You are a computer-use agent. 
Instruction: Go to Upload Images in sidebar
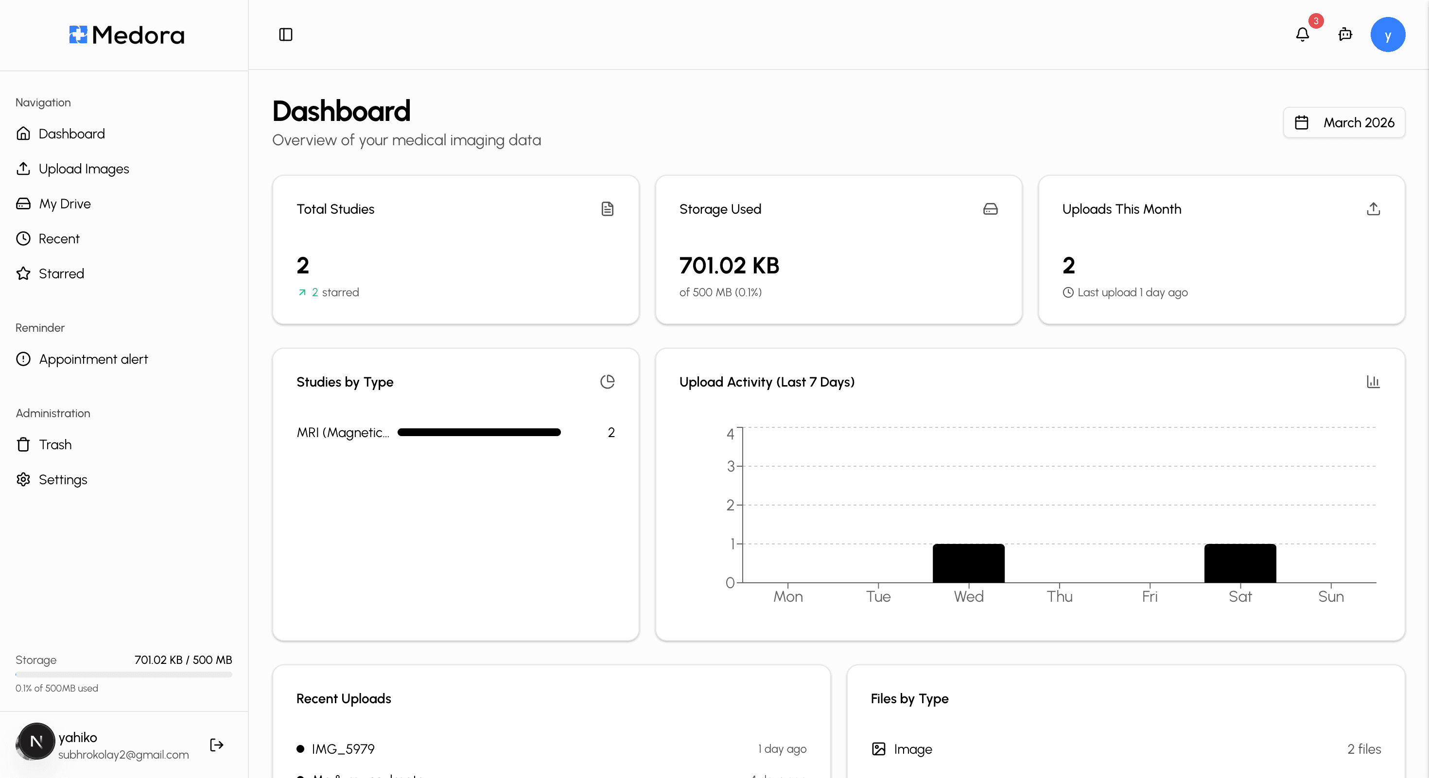[83, 169]
